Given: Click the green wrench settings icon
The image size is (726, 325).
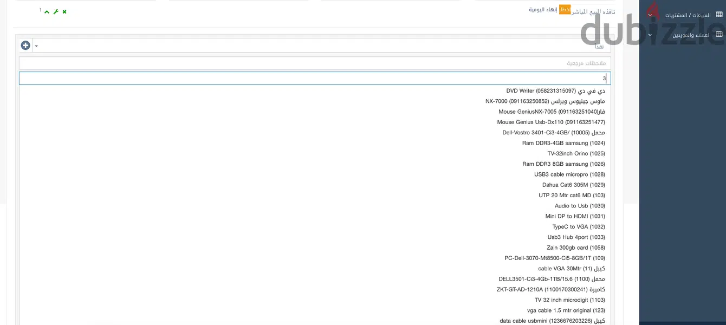Looking at the screenshot, I should point(56,11).
